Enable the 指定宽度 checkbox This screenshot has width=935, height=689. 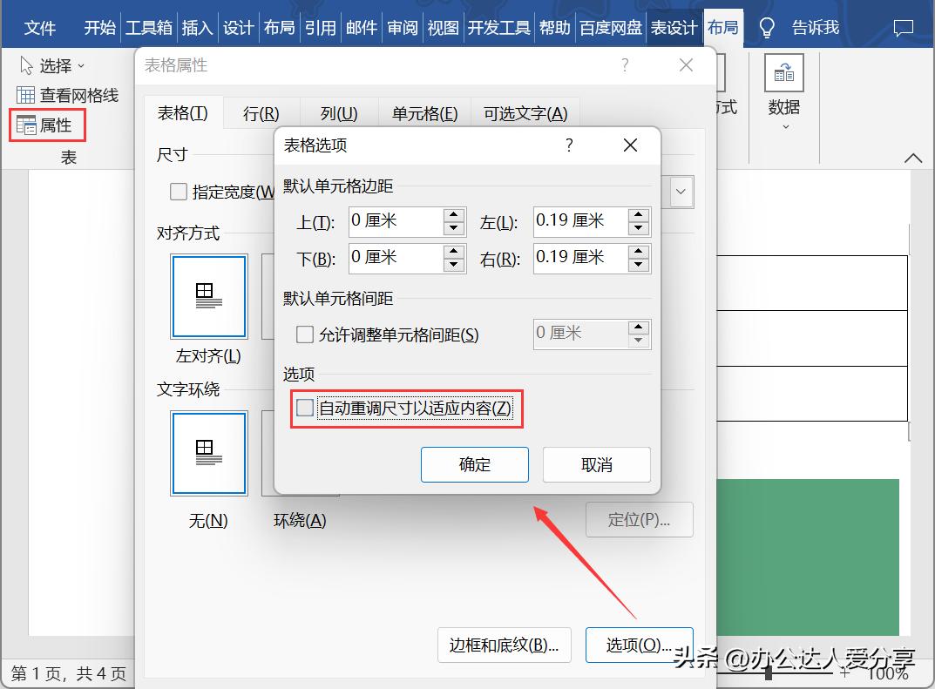(178, 192)
